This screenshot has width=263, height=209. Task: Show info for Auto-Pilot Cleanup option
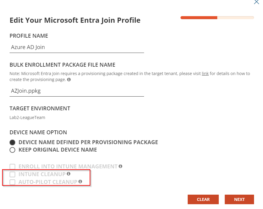(x=80, y=181)
